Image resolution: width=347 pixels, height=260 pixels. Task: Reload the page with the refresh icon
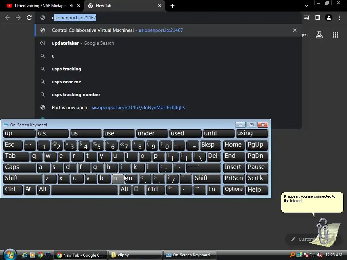(29, 18)
